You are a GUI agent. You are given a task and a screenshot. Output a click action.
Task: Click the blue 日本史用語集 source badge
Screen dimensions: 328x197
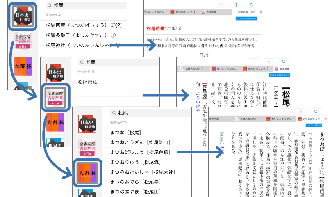246,18
